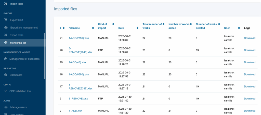Click the Monitoring list eye icon
The height and width of the screenshot is (115, 261).
click(6, 43)
